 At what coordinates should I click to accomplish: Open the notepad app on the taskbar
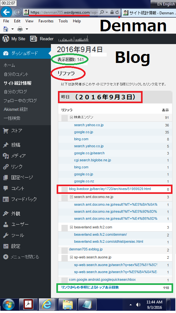[x=88, y=304]
